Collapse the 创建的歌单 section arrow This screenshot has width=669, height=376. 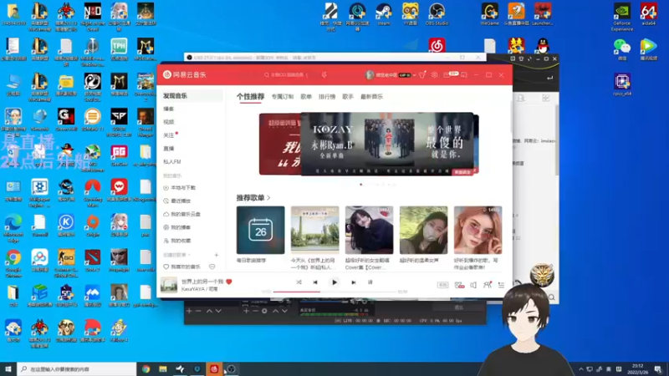click(189, 255)
